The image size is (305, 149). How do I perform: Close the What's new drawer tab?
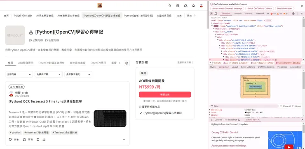tap(259, 120)
